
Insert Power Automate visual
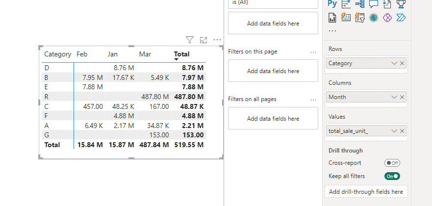tap(401, 18)
